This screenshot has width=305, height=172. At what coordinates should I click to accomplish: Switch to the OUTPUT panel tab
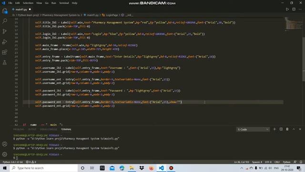[32, 129]
